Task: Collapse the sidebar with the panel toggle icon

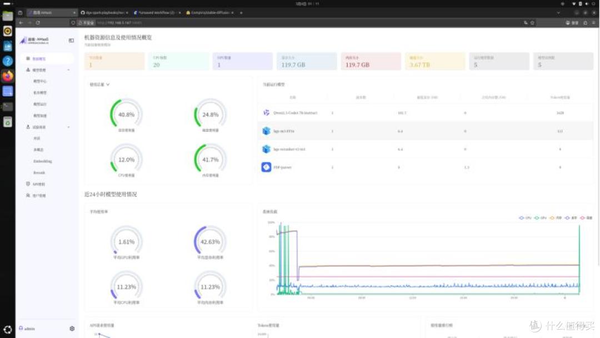Action: [71, 40]
